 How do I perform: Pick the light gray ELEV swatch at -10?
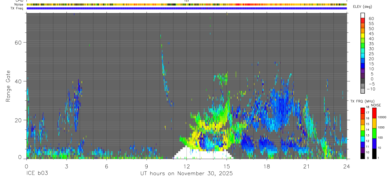coord(363,91)
